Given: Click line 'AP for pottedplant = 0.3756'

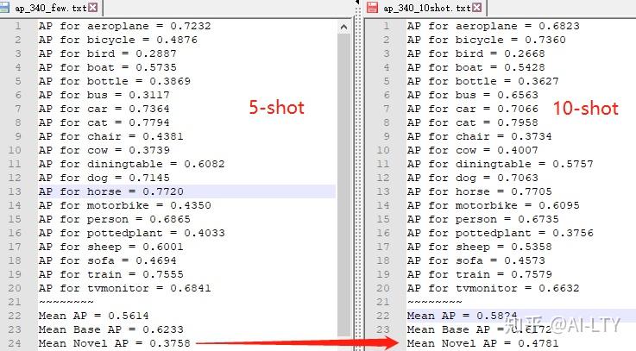Looking at the screenshot, I should [x=501, y=233].
